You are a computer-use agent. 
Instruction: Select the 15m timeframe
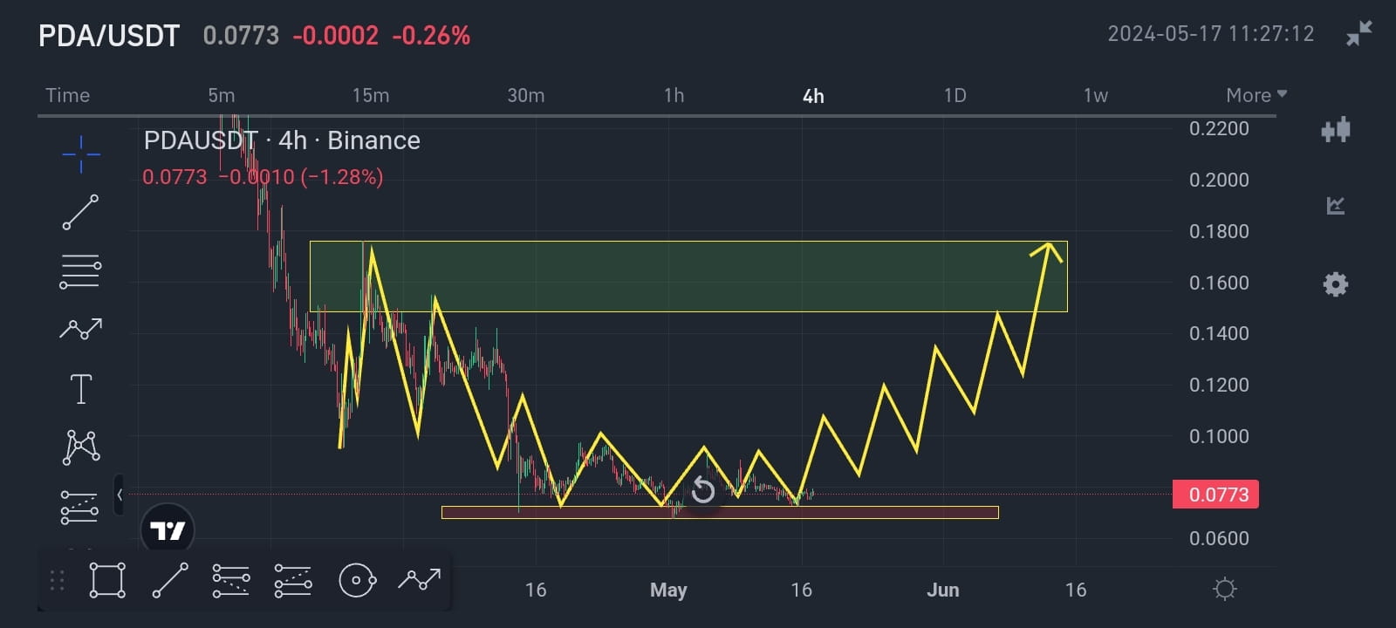coord(371,95)
